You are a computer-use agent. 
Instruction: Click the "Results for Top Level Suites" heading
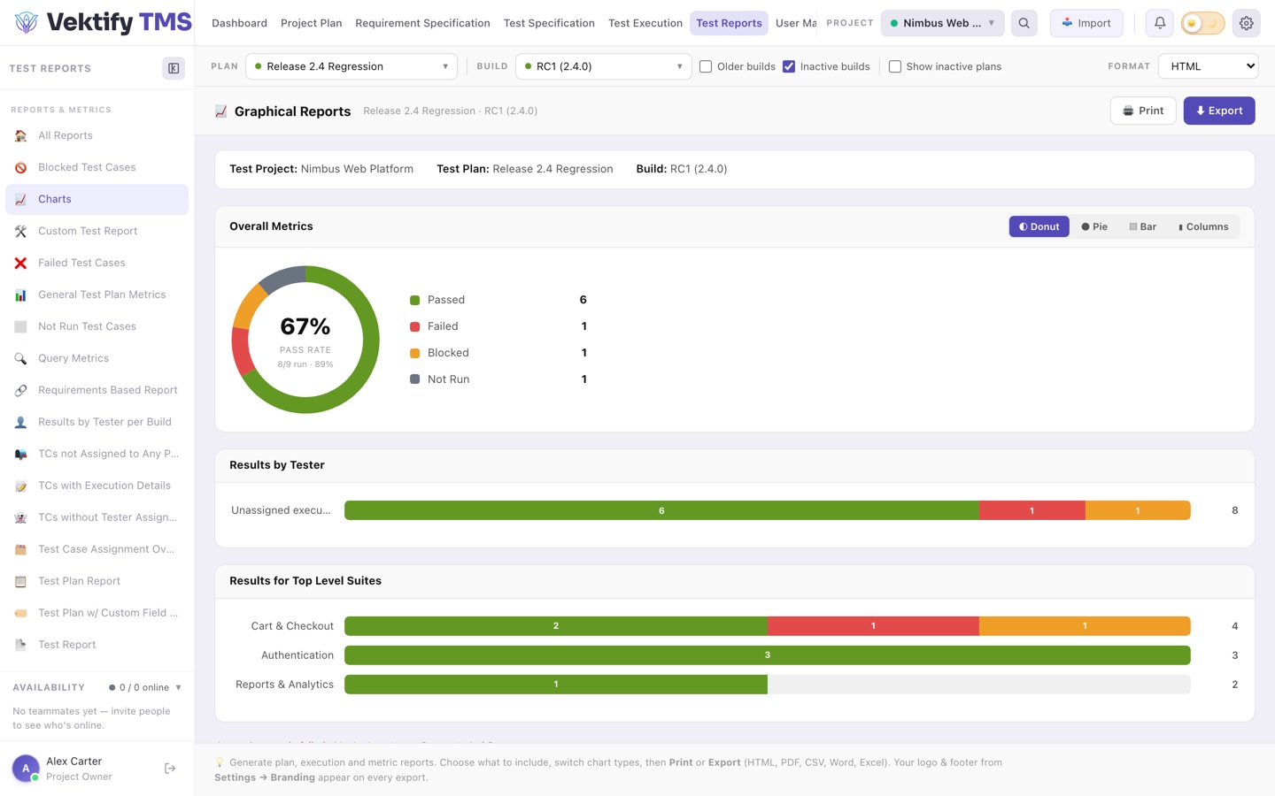pos(305,581)
